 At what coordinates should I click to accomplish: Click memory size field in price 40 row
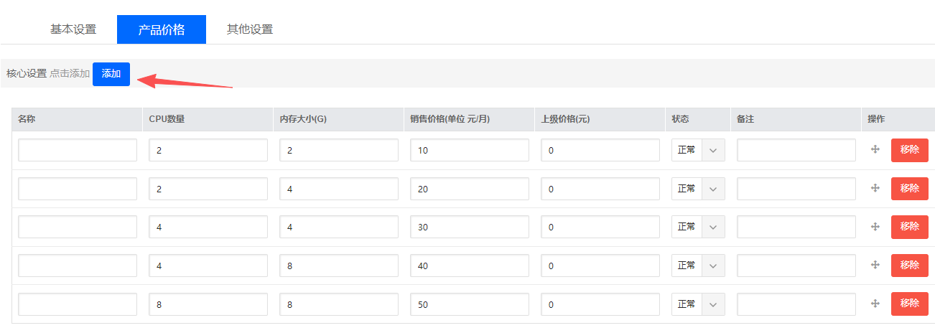[339, 266]
